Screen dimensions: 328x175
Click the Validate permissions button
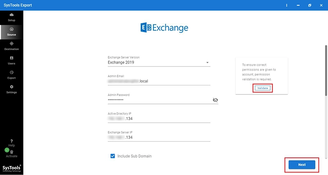pos(263,88)
